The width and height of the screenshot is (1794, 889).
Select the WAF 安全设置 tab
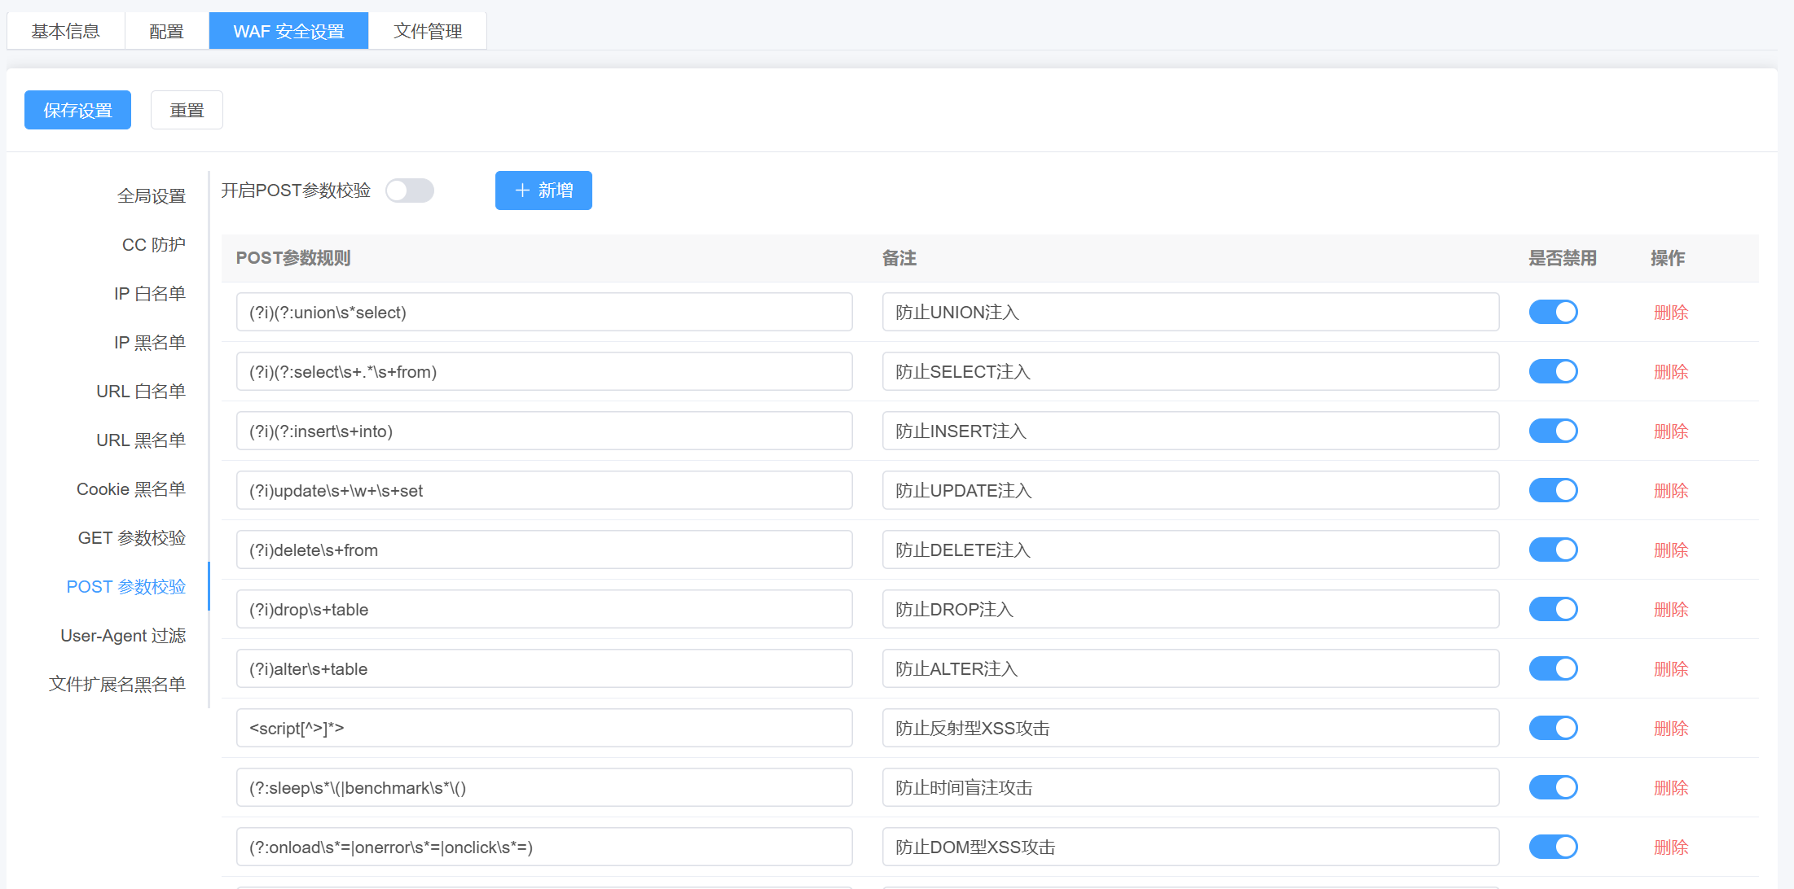288,31
